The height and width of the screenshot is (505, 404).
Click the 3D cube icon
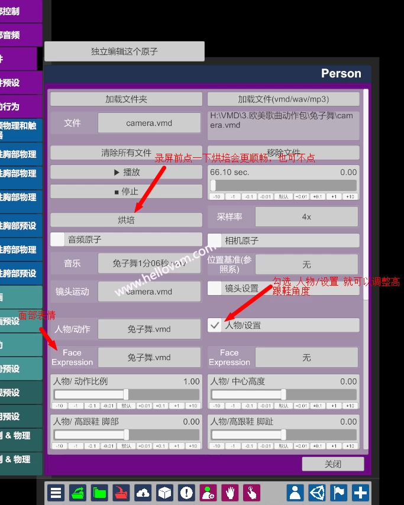tap(165, 492)
